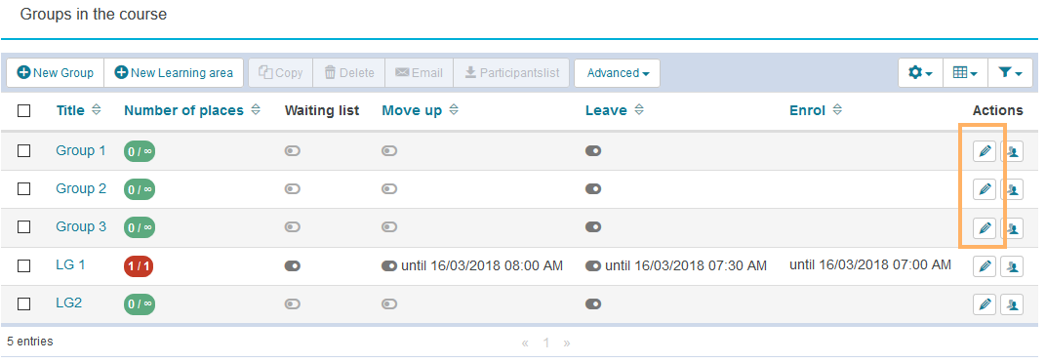Edit Group 3 using pencil icon
This screenshot has width=1046, height=363.
(984, 228)
